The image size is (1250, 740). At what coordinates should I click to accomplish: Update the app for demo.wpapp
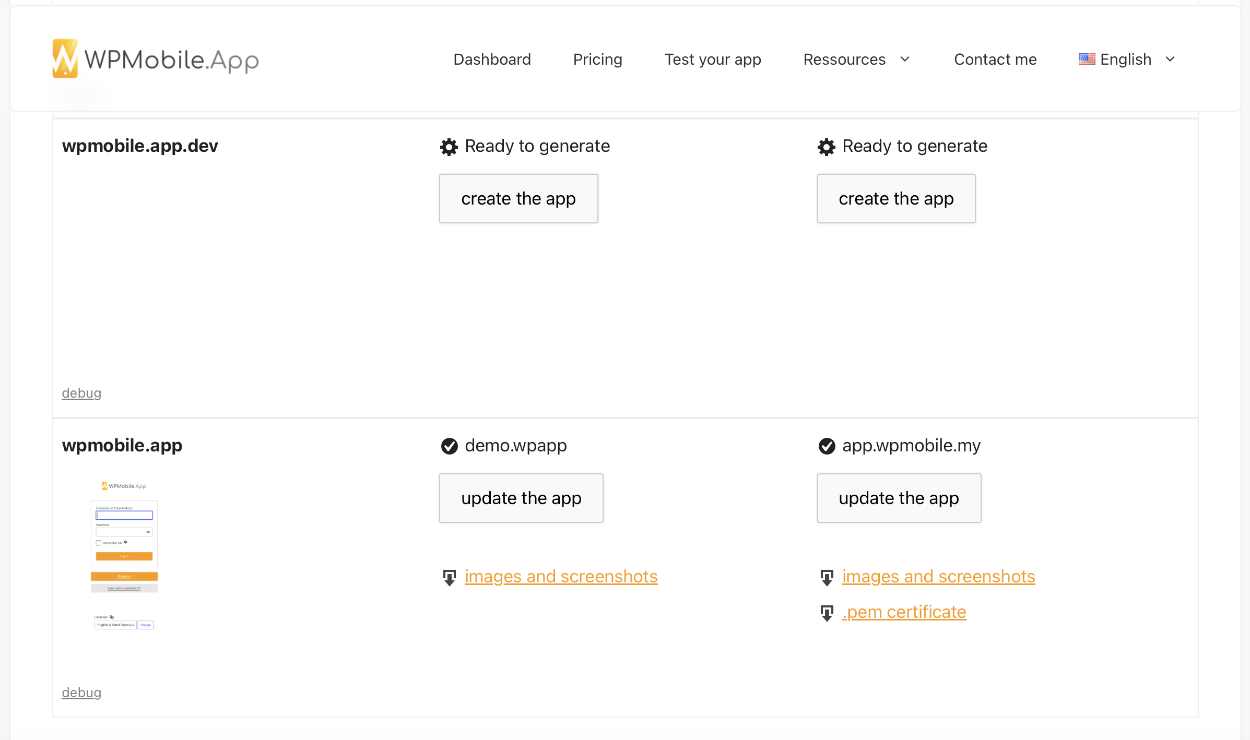click(521, 498)
